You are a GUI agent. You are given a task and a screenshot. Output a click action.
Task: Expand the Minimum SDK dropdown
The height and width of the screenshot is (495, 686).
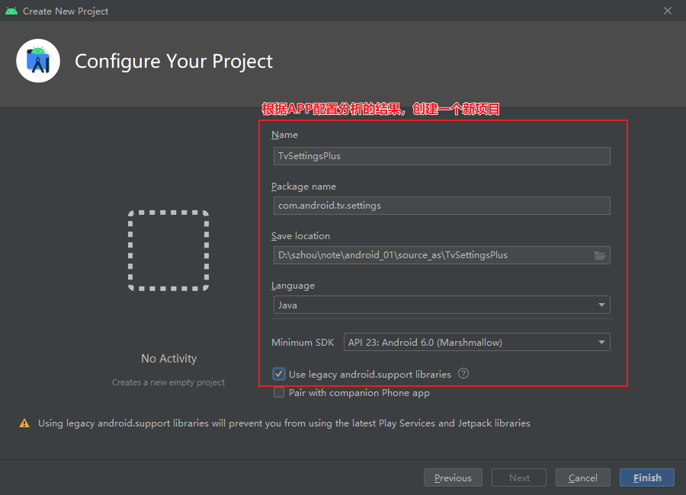(476, 343)
